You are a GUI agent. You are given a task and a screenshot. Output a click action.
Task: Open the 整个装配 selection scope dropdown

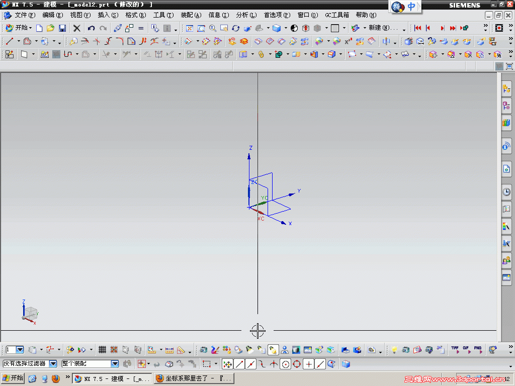pos(115,364)
